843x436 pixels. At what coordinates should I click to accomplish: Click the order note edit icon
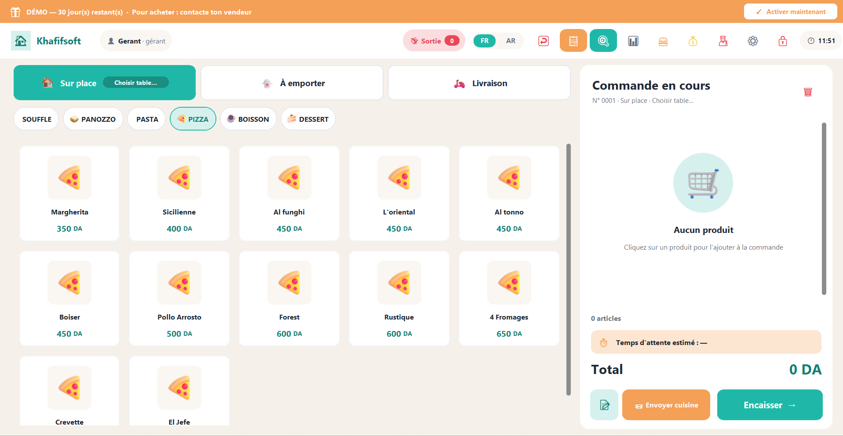click(604, 405)
